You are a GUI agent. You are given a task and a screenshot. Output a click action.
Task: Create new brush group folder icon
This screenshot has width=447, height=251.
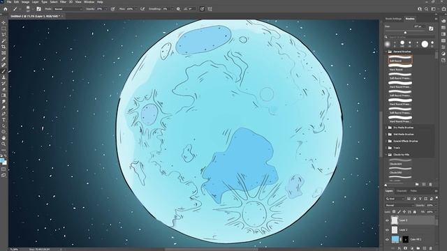click(417, 184)
